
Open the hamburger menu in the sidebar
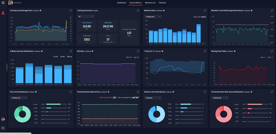(x=3, y=128)
